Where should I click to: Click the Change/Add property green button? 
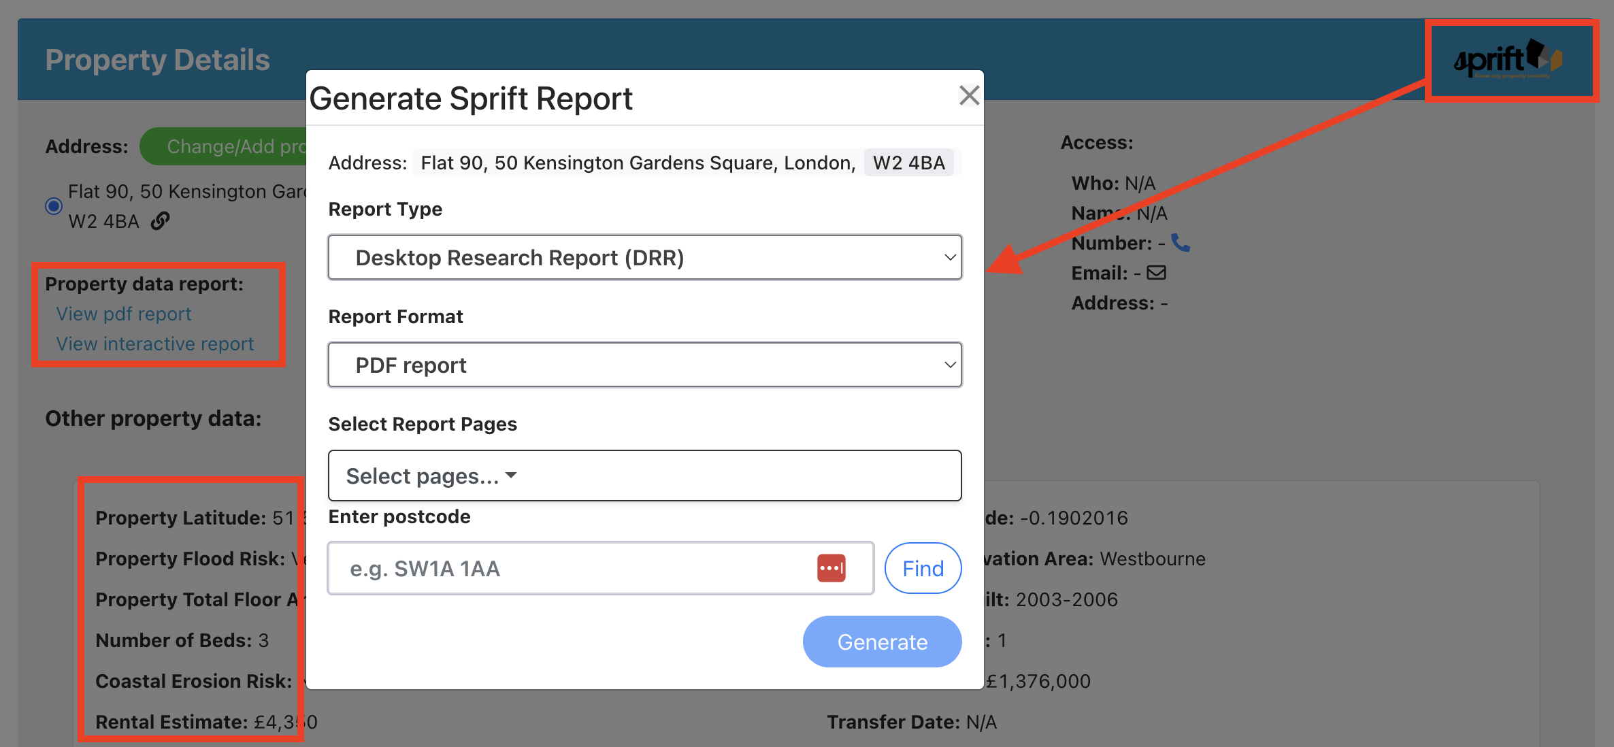225,146
